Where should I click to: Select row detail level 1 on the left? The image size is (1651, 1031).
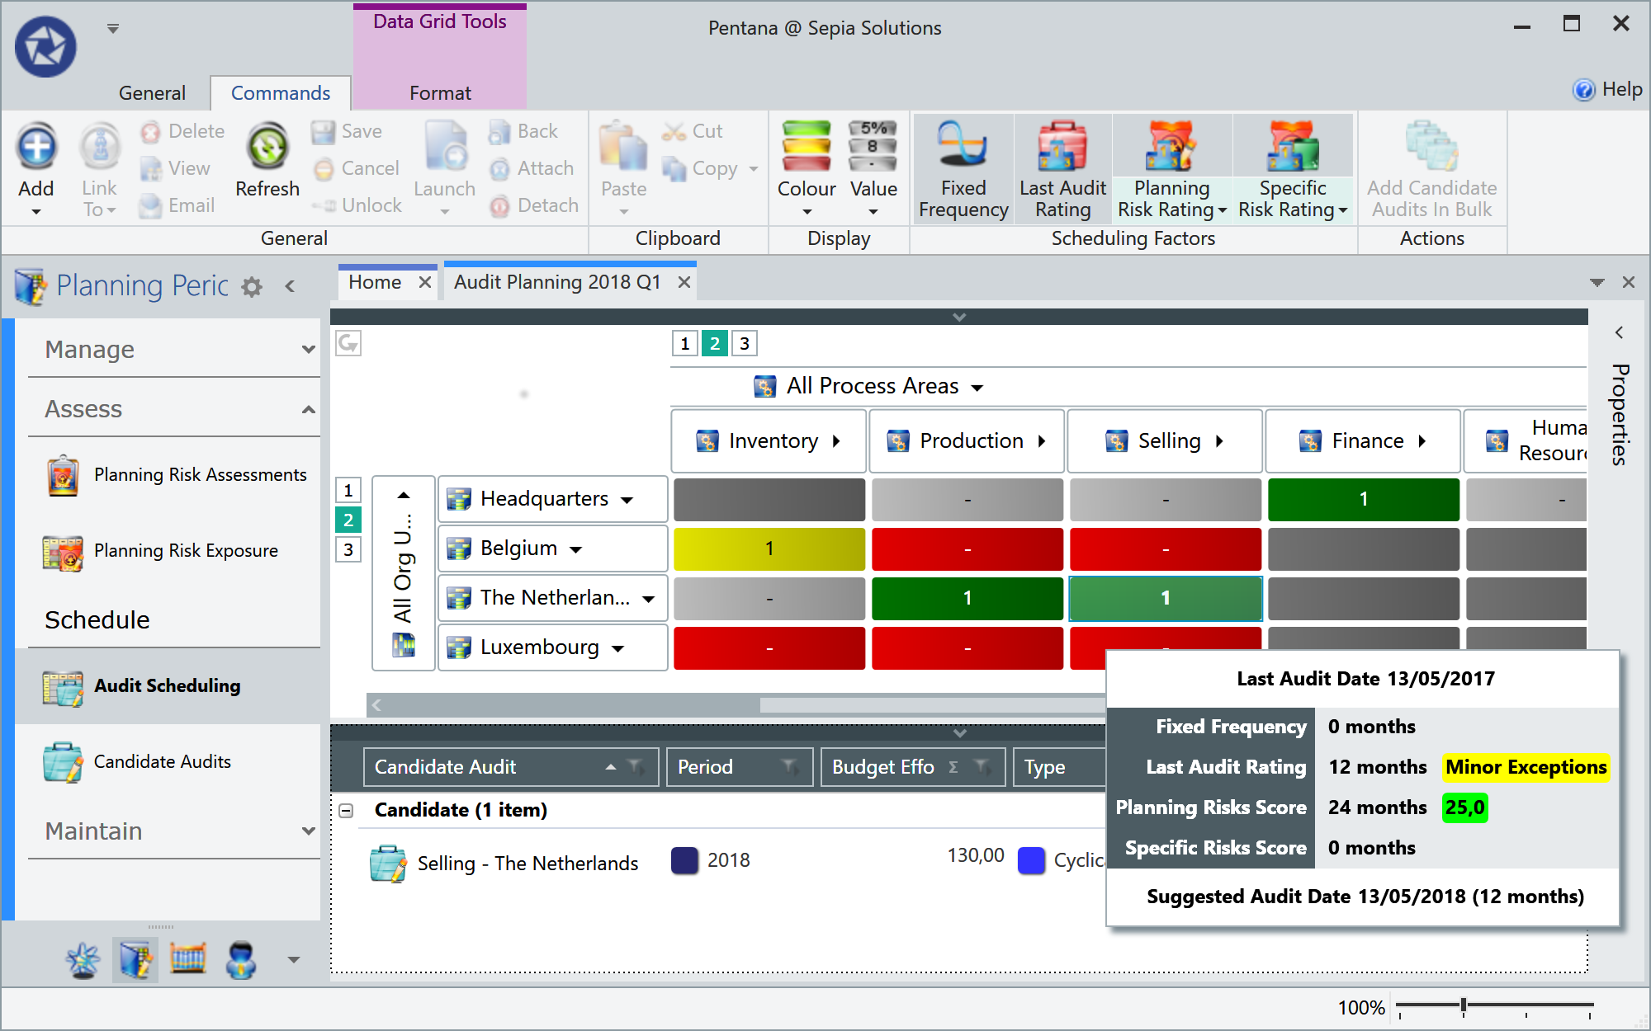(348, 490)
